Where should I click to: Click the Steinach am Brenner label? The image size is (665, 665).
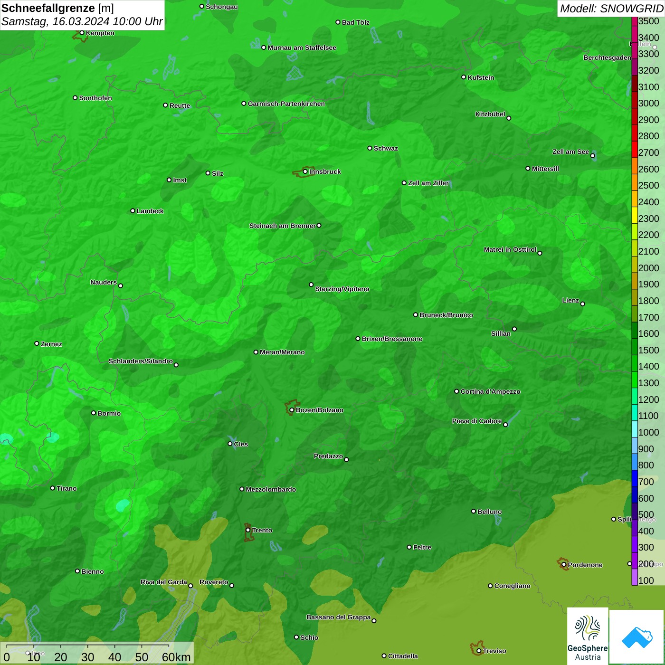[282, 226]
